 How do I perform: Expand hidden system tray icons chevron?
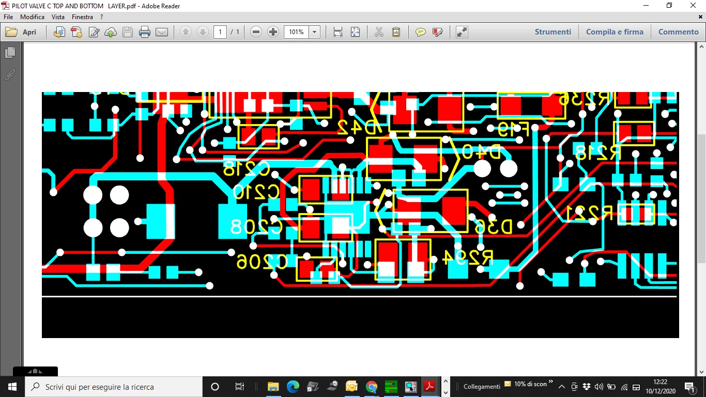click(562, 387)
